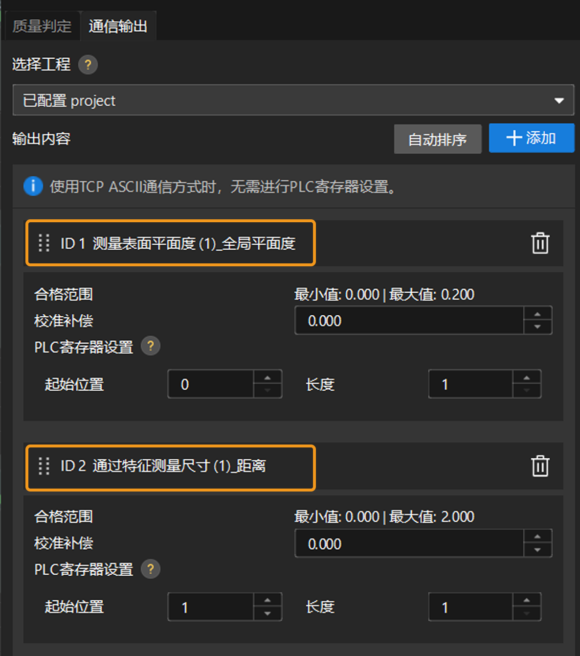
Task: Select the ID 1 测量表面平面度 (1)_全局平面度 title
Action: [178, 243]
